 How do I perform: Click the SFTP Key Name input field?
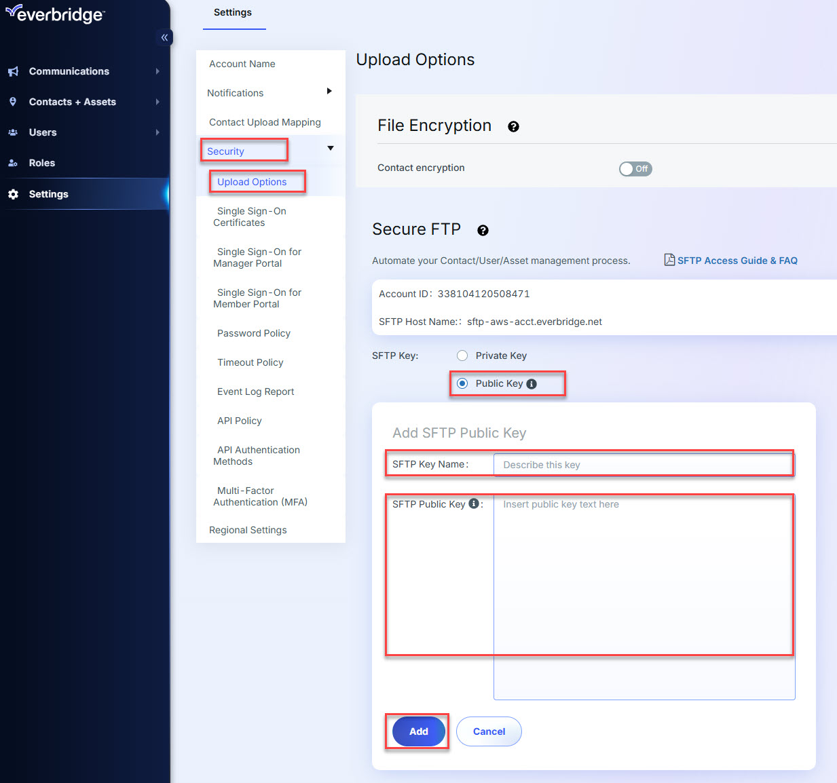pos(643,465)
